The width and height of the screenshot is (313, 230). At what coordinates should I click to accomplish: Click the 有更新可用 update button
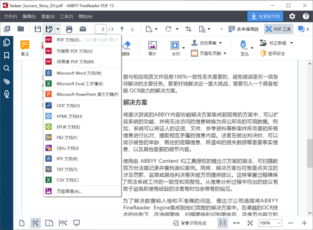pyautogui.click(x=265, y=16)
